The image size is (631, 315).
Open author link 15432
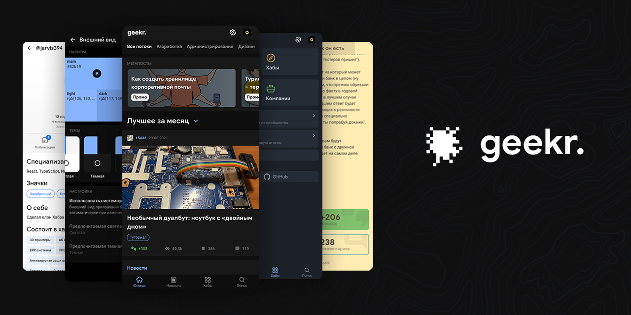point(140,138)
